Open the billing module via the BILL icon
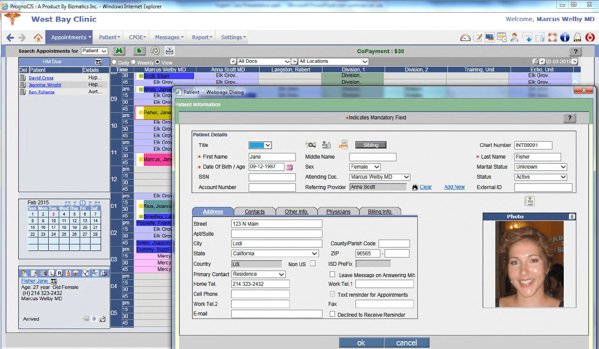599x349 pixels. [489, 37]
